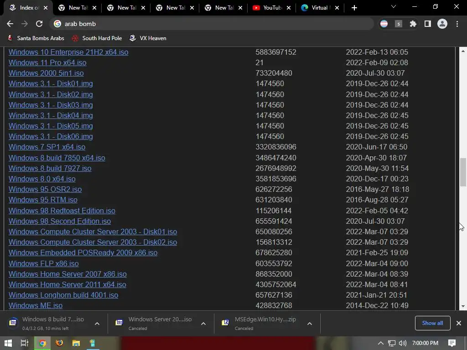467x350 pixels.
Task: Open the network tray icon
Action: (392, 343)
